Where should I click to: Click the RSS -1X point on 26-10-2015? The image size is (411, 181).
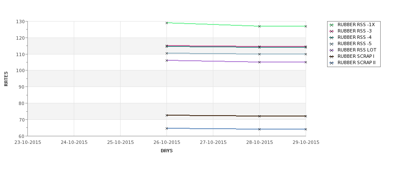[167, 23]
